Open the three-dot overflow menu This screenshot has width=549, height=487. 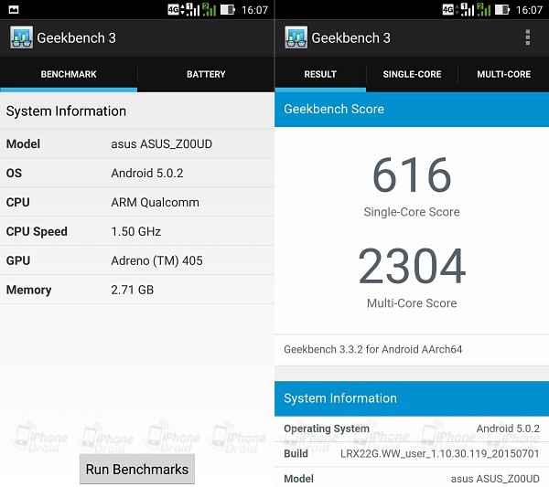[x=528, y=37]
